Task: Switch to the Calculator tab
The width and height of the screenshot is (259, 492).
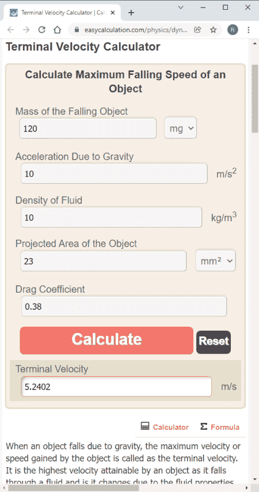Action: point(165,427)
